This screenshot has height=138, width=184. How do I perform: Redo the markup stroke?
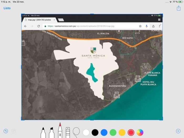tap(14, 131)
